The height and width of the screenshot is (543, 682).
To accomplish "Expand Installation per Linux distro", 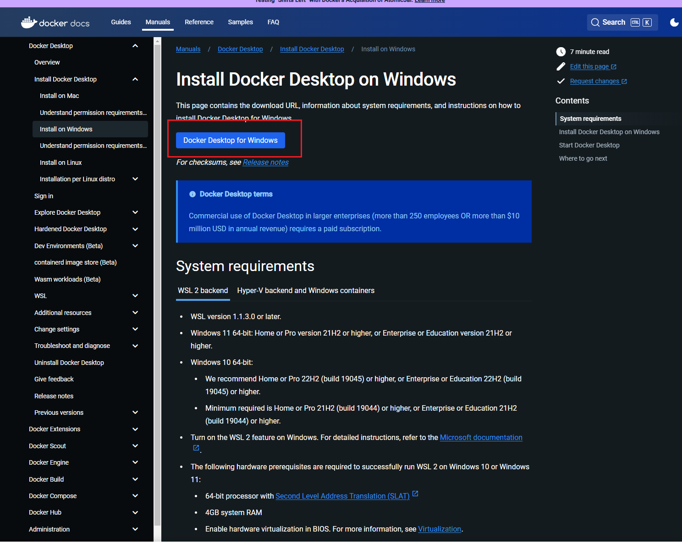I will [135, 179].
